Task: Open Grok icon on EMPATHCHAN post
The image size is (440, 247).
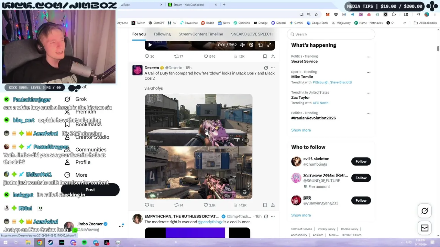Action: [x=266, y=216]
